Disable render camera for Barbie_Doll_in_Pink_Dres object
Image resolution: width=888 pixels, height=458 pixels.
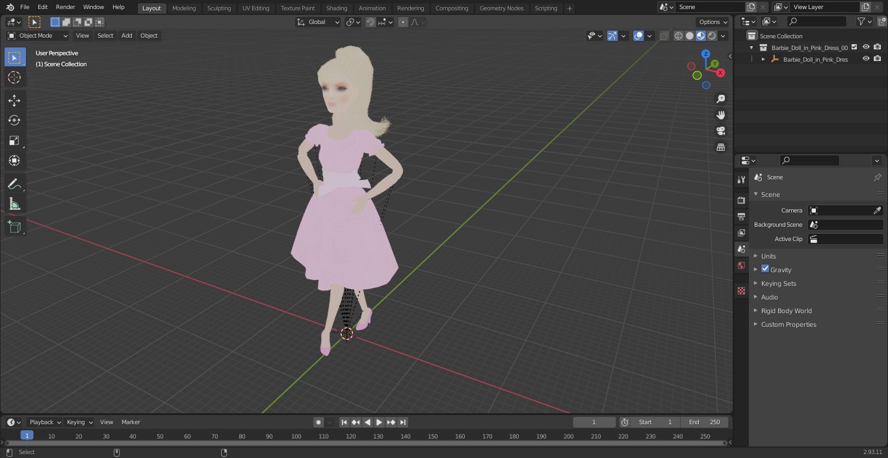(x=878, y=59)
